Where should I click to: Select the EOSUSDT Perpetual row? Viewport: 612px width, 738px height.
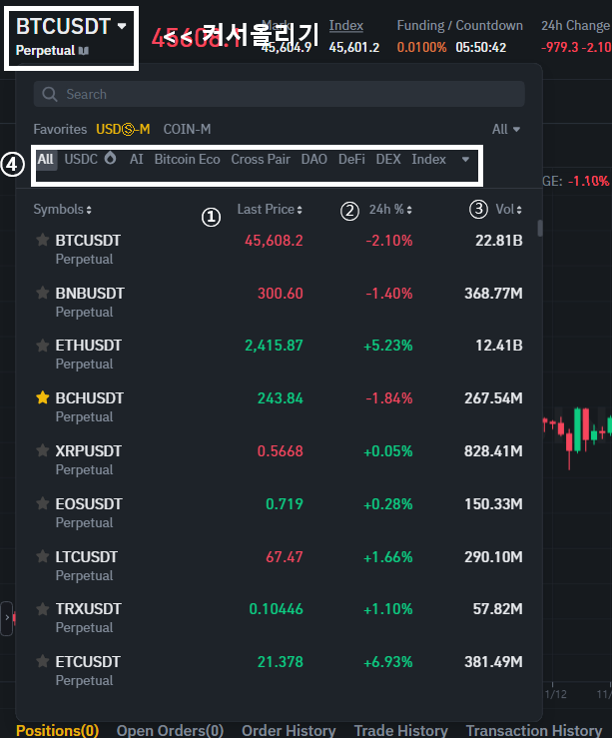279,513
